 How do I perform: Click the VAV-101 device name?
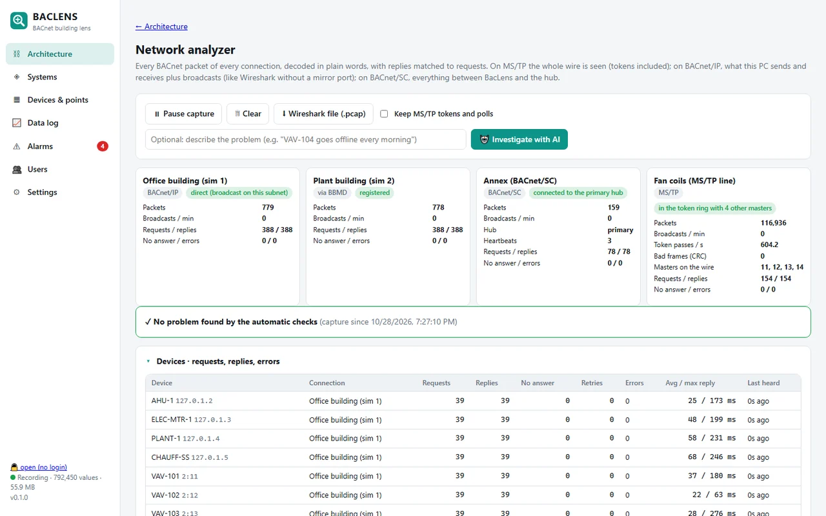(x=165, y=476)
